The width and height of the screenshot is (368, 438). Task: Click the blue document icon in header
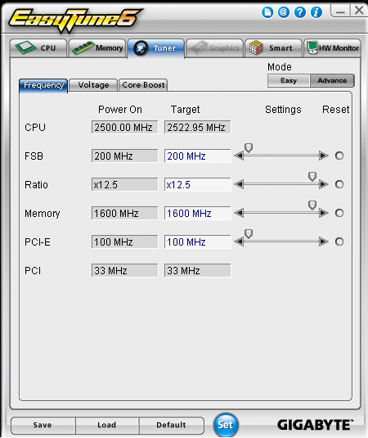point(267,12)
